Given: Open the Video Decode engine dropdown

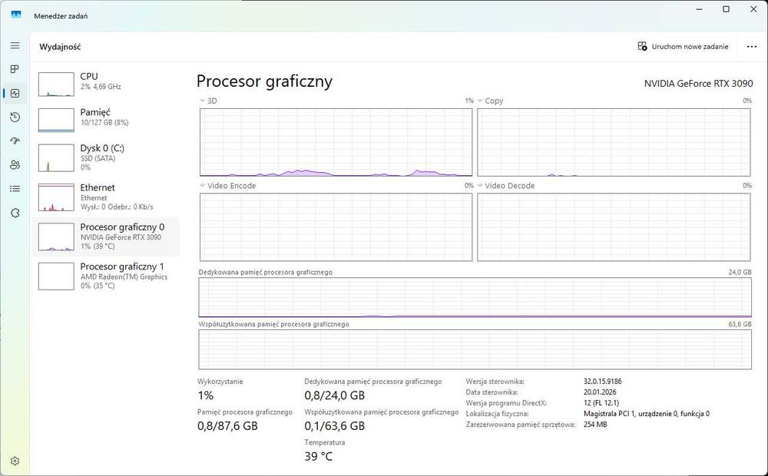Looking at the screenshot, I should (x=506, y=186).
